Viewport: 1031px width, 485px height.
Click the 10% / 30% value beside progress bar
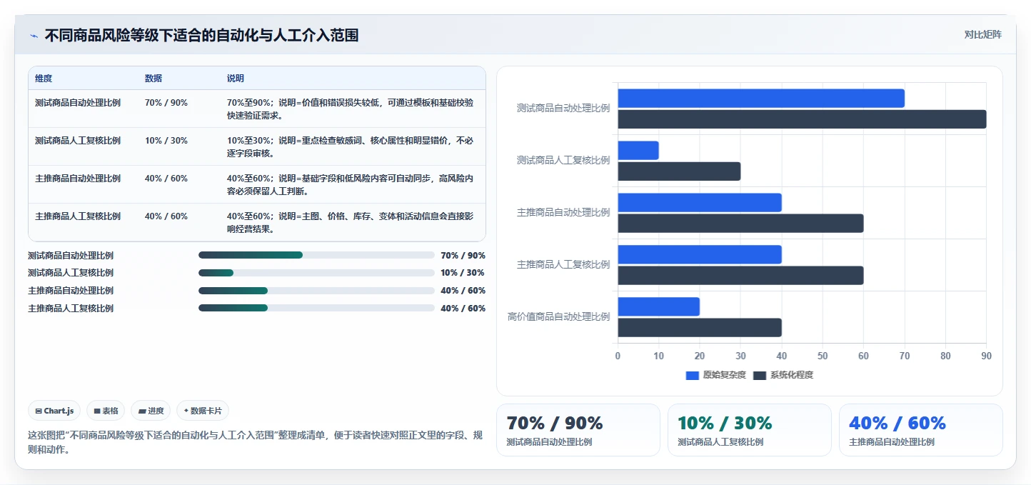pos(463,273)
